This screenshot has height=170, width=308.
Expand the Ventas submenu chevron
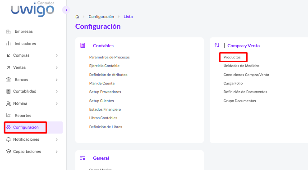click(x=56, y=67)
